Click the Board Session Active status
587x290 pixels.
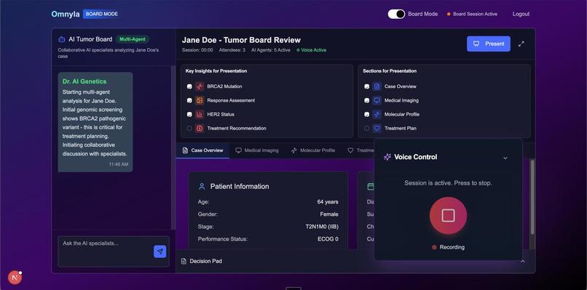point(472,14)
